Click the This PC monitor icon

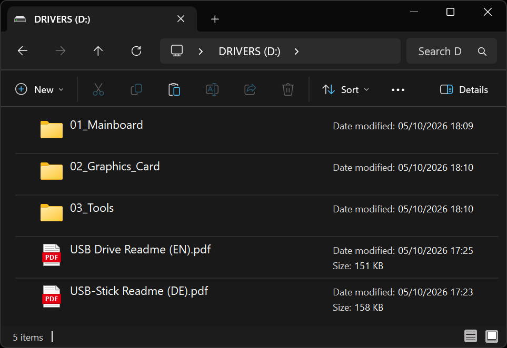click(177, 50)
